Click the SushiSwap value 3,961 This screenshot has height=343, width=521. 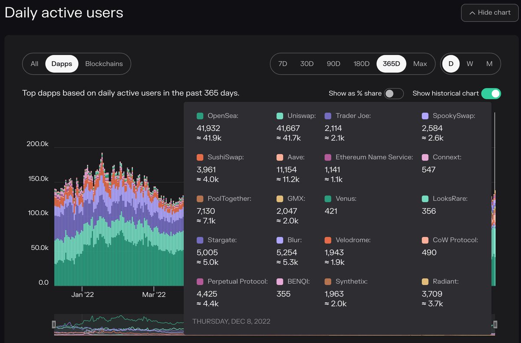pyautogui.click(x=206, y=170)
